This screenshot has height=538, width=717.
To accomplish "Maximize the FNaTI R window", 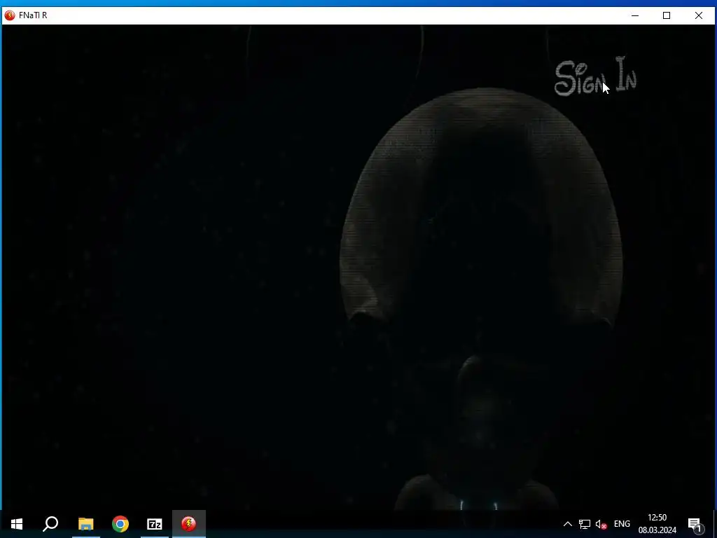I will (667, 15).
